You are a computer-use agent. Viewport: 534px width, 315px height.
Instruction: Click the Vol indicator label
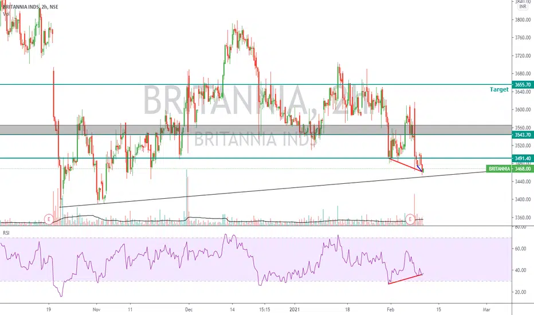point(6,14)
